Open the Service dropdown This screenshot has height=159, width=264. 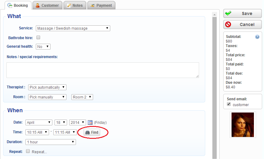[73, 28]
